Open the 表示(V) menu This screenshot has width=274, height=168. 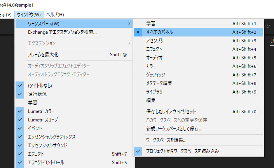pyautogui.click(x=6, y=14)
